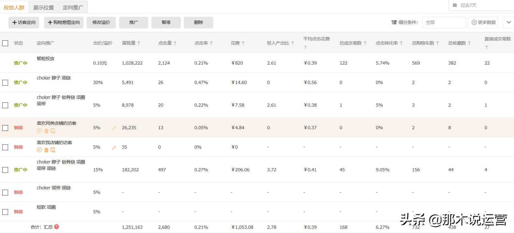
Task: Switch to the 展示位置 tab
Action: (x=43, y=7)
